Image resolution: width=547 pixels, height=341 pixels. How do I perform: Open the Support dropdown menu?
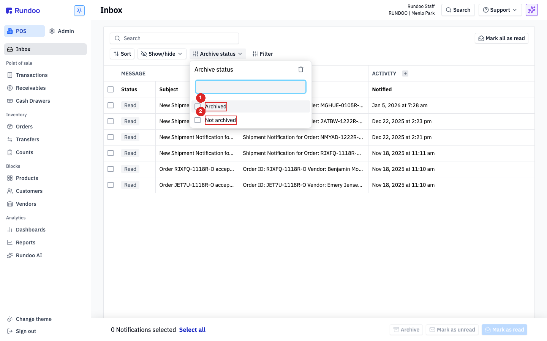tap(500, 10)
